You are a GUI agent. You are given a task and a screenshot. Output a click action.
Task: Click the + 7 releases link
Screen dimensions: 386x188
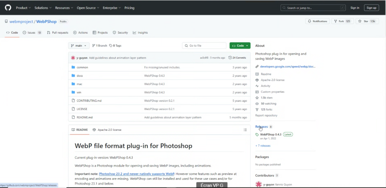tap(263, 145)
